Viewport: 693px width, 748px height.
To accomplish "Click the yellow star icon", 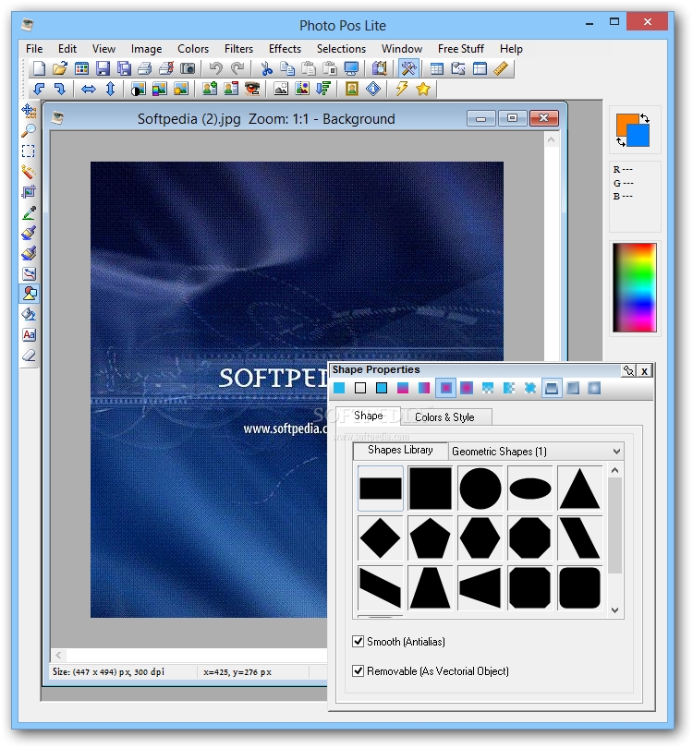I will point(423,89).
